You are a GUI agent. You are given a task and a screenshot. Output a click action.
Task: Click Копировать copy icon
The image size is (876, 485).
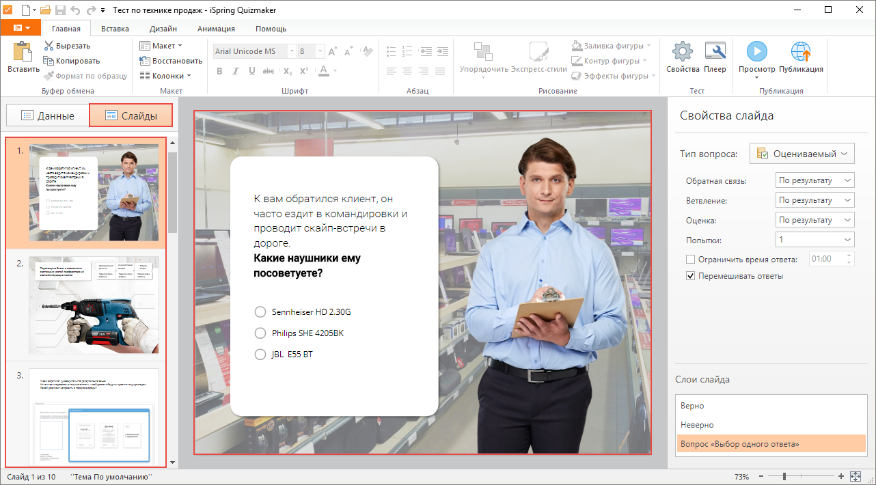point(49,61)
